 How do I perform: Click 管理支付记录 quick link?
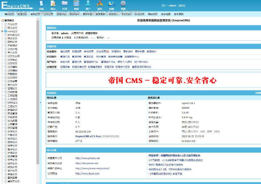click(122, 67)
